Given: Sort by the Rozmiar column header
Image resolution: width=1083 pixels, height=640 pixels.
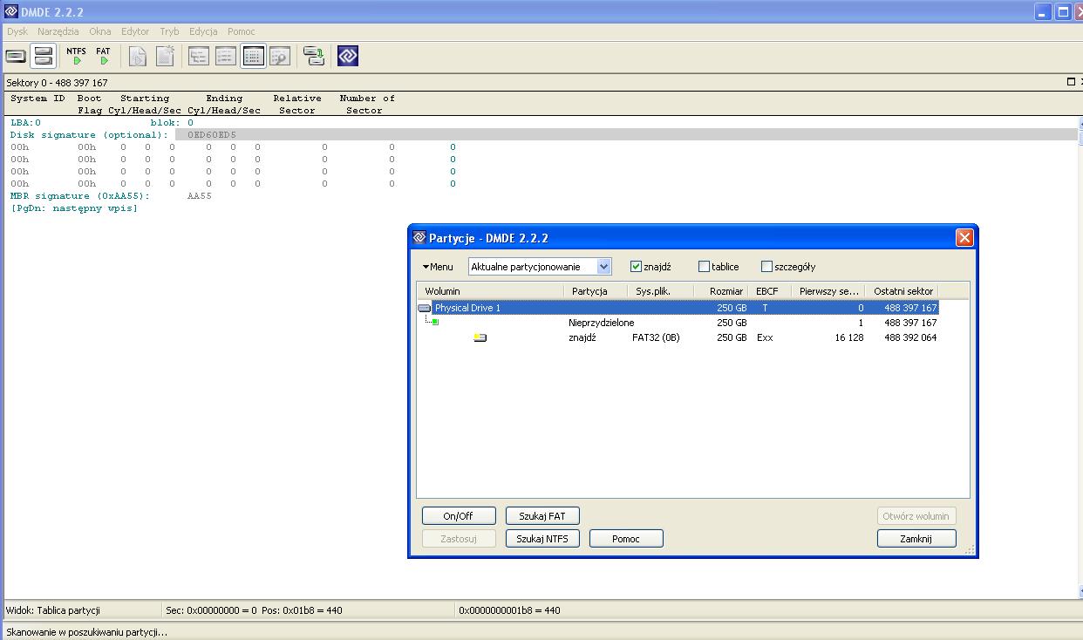Looking at the screenshot, I should click(x=722, y=291).
